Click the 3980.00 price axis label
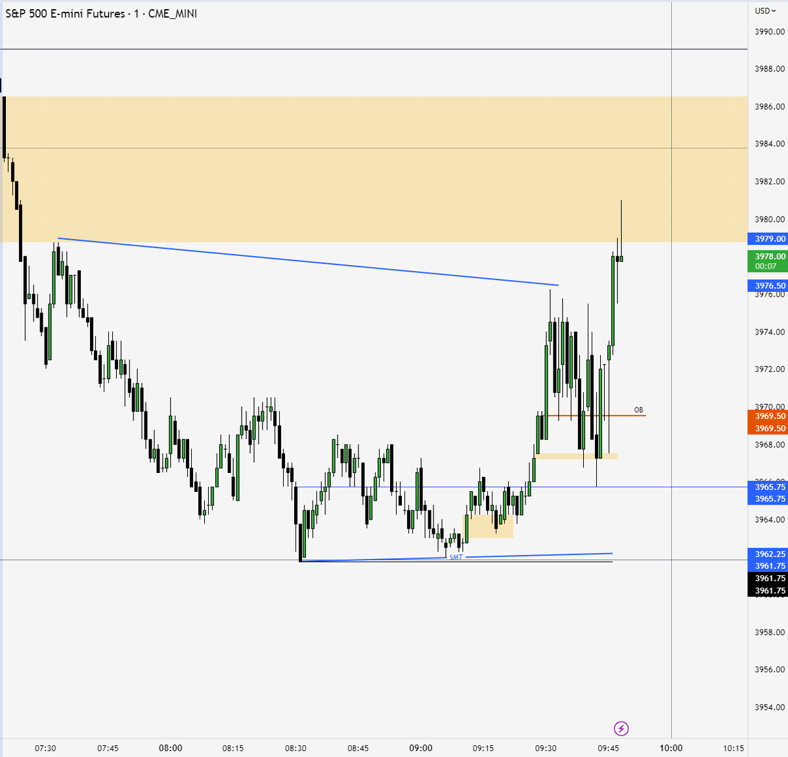 770,219
